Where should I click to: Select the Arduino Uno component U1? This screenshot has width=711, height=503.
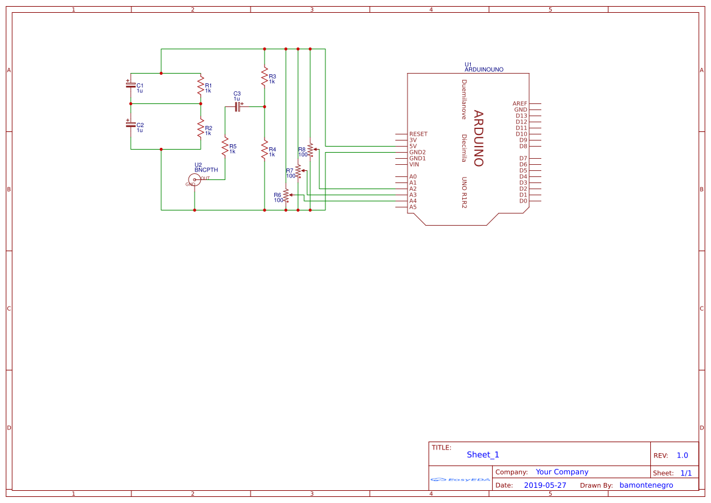click(470, 146)
